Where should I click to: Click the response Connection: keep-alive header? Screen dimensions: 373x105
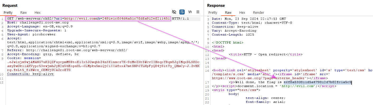235,27
